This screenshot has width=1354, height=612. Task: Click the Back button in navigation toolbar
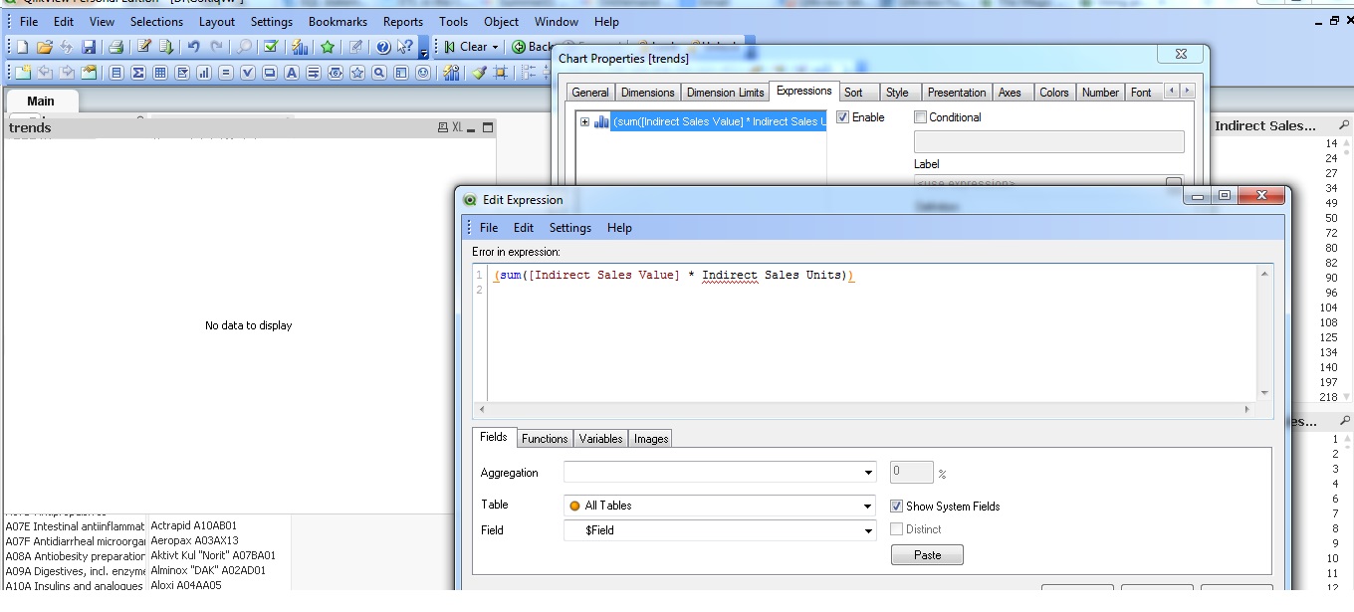pyautogui.click(x=533, y=47)
